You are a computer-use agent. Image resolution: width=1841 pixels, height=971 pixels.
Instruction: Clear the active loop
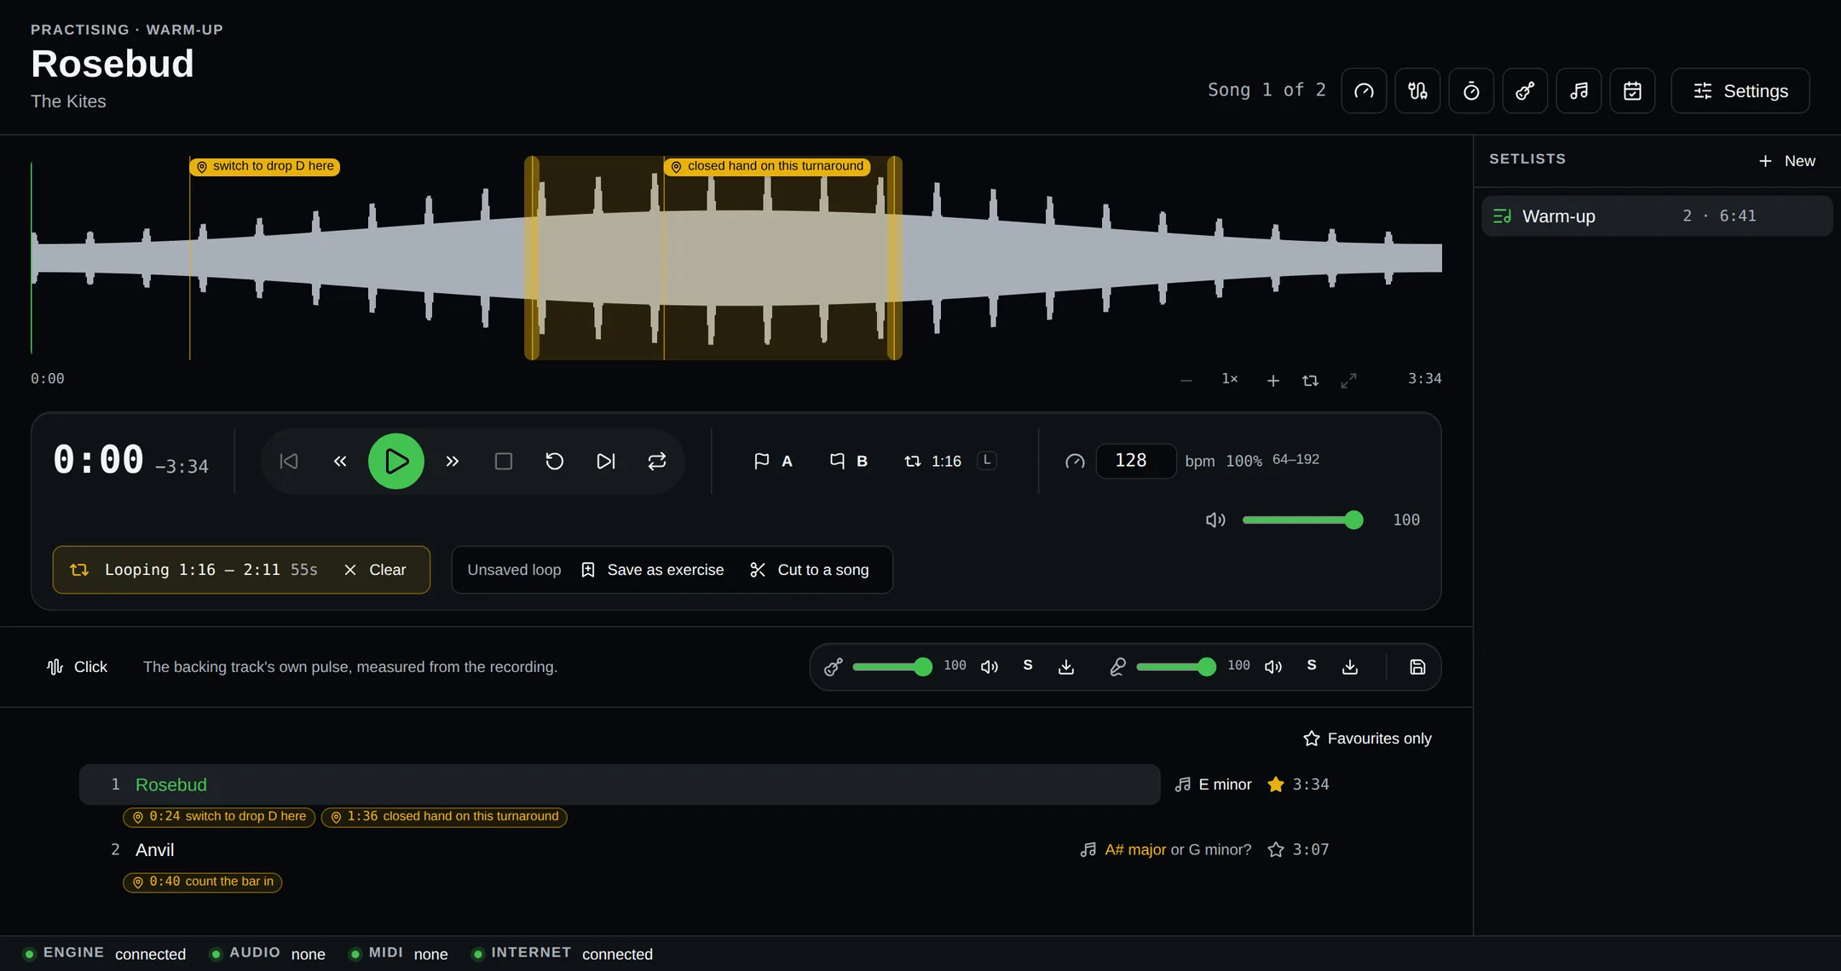pos(375,570)
